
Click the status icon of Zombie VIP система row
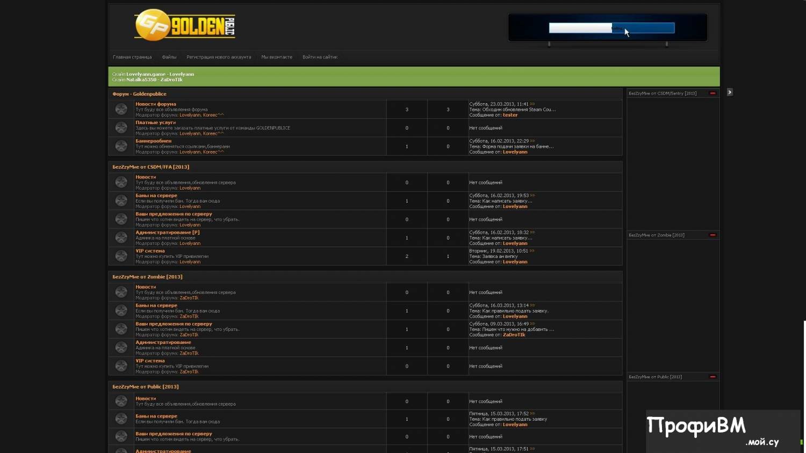(x=121, y=366)
